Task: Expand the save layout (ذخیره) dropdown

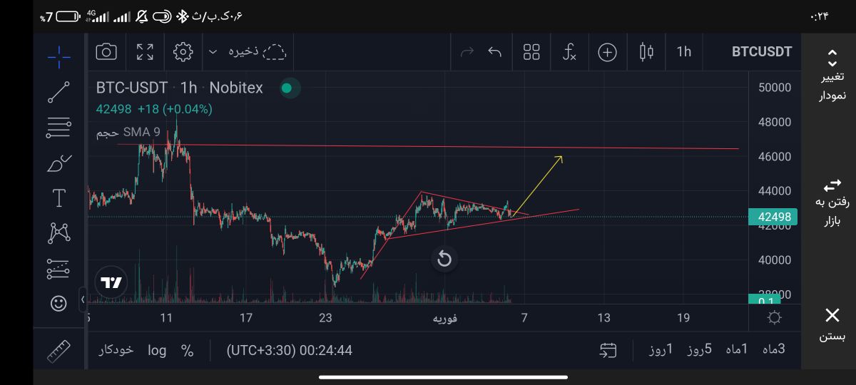Action: click(x=213, y=51)
